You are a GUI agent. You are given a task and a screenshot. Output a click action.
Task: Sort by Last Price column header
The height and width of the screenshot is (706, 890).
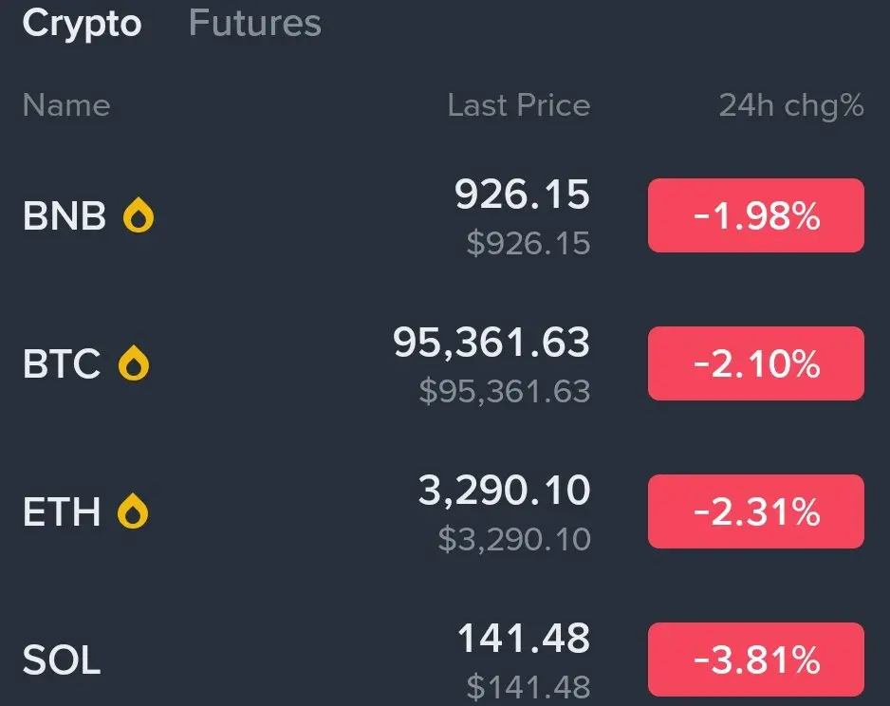point(518,105)
